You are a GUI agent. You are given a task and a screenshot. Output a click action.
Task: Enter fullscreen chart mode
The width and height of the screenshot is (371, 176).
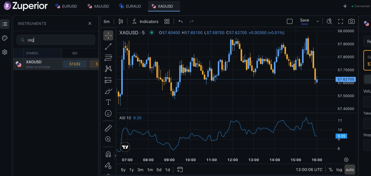[x=340, y=21]
